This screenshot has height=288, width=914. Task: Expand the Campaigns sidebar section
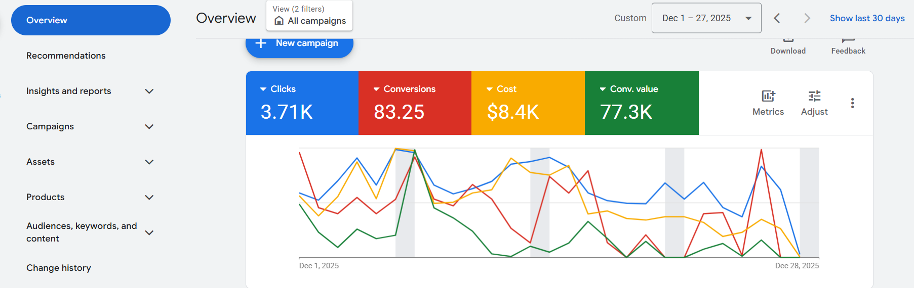[149, 127]
